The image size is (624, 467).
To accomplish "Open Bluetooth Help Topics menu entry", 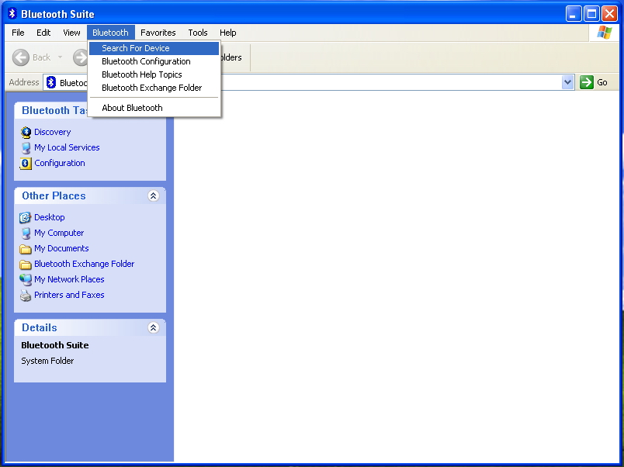I will coord(154,74).
